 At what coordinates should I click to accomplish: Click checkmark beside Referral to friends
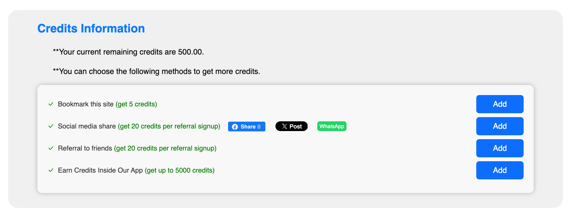point(51,148)
